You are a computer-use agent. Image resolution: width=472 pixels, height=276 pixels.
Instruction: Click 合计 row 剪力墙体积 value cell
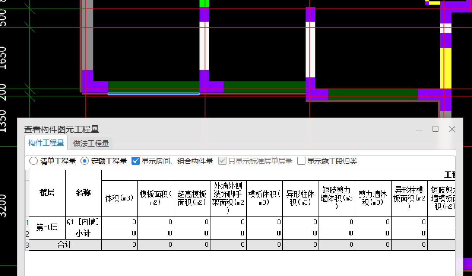(373, 245)
